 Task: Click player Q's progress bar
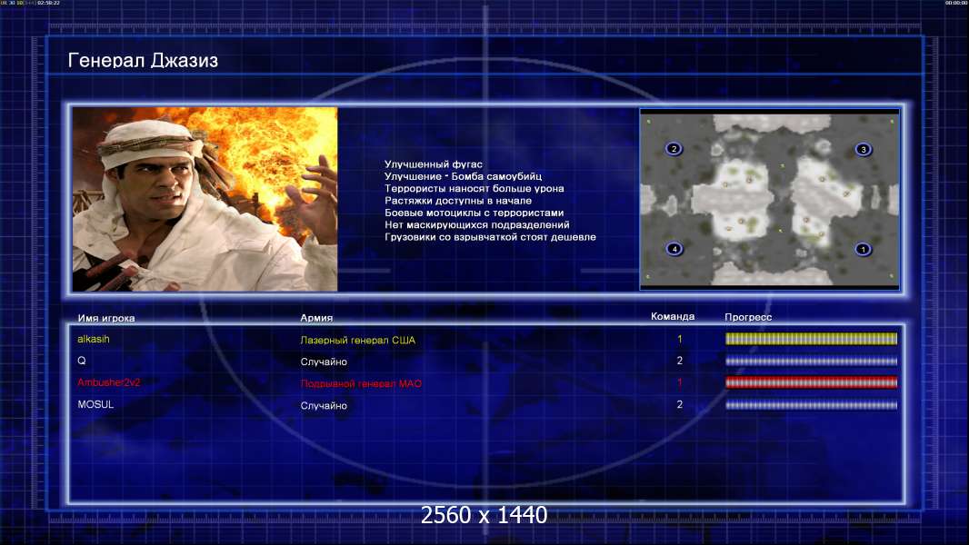point(811,362)
